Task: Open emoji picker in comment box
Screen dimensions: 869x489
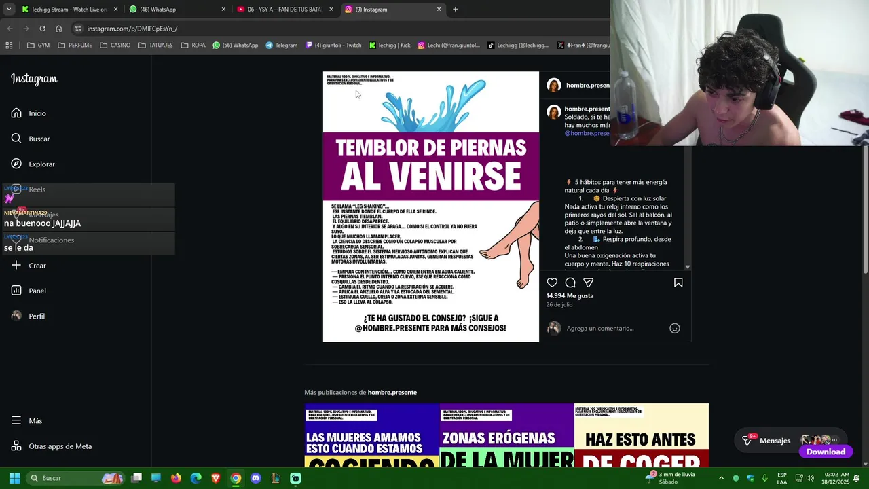Action: tap(675, 328)
